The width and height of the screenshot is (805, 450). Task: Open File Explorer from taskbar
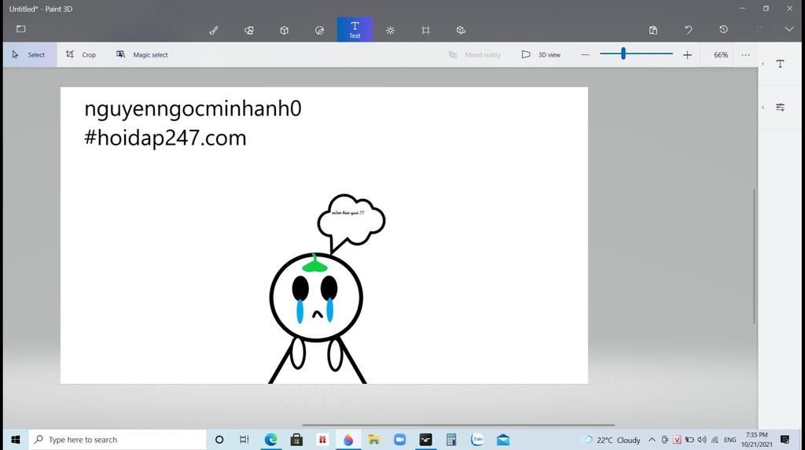[373, 440]
